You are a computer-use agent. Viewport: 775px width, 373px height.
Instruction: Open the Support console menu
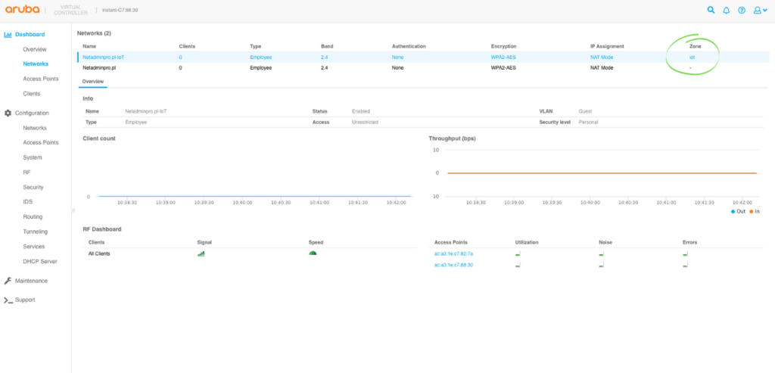coord(25,300)
